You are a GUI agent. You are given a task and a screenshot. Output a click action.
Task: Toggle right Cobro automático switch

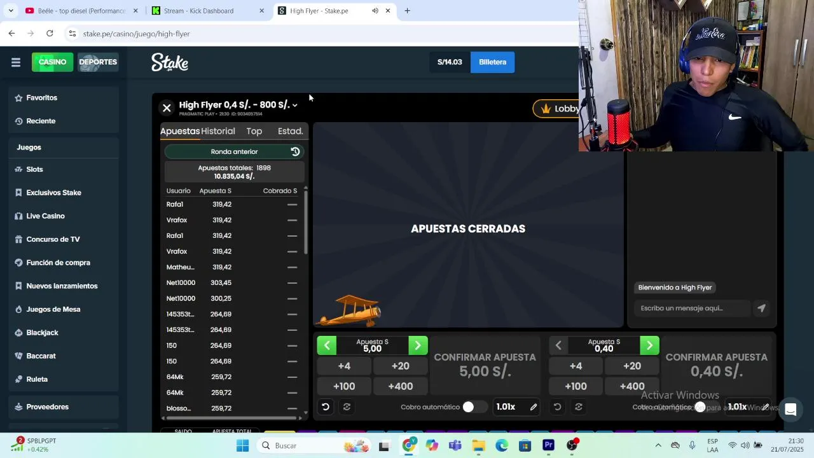[x=706, y=407]
